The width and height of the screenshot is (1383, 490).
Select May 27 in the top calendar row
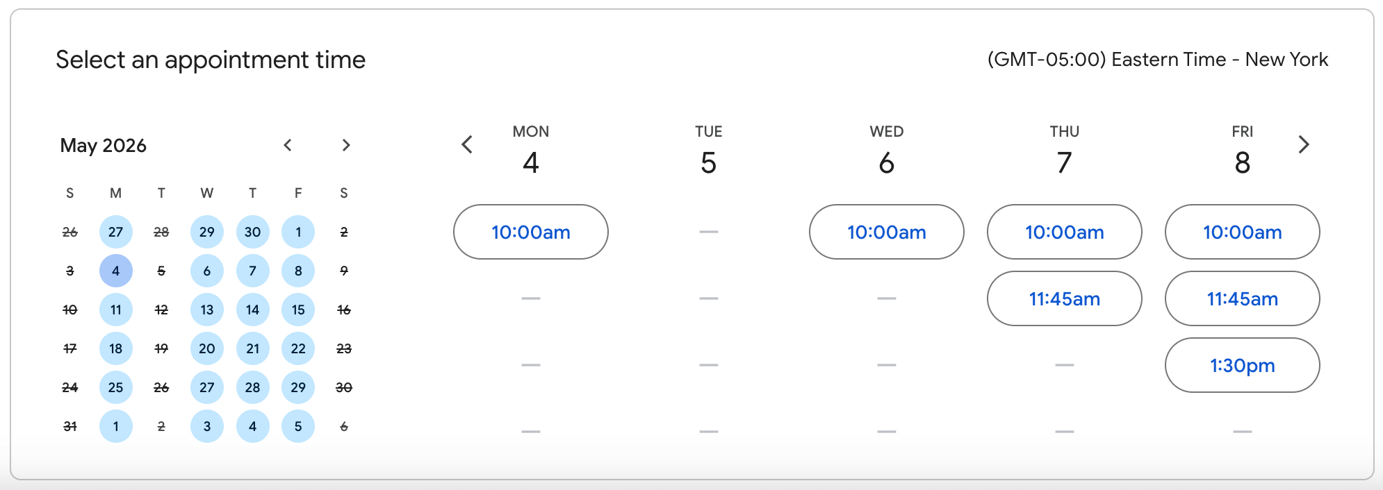pos(115,233)
